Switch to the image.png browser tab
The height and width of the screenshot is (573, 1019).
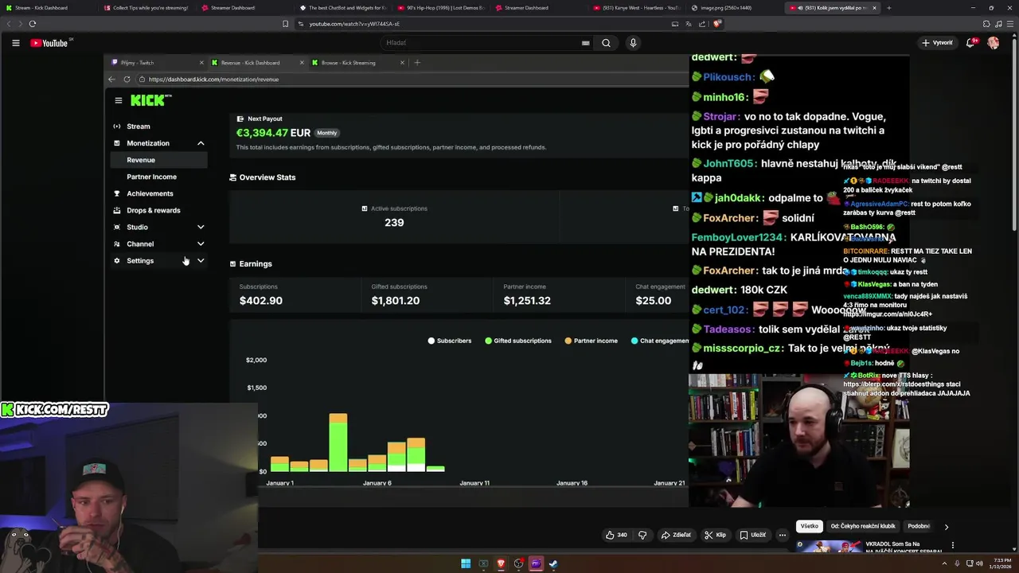tap(733, 8)
